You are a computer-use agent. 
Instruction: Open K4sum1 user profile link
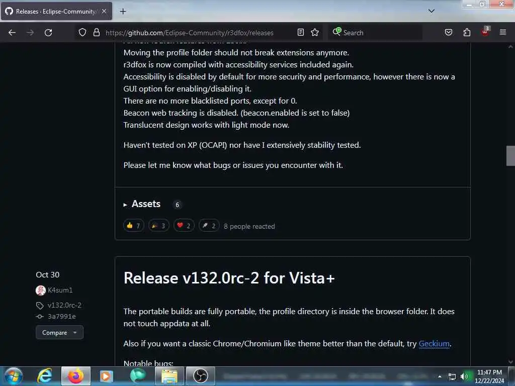(x=60, y=290)
